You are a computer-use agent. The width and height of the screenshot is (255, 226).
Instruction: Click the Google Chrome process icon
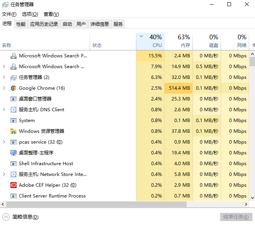pyautogui.click(x=14, y=88)
